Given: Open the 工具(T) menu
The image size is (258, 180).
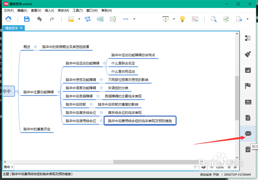Looking at the screenshot, I should 78,11.
